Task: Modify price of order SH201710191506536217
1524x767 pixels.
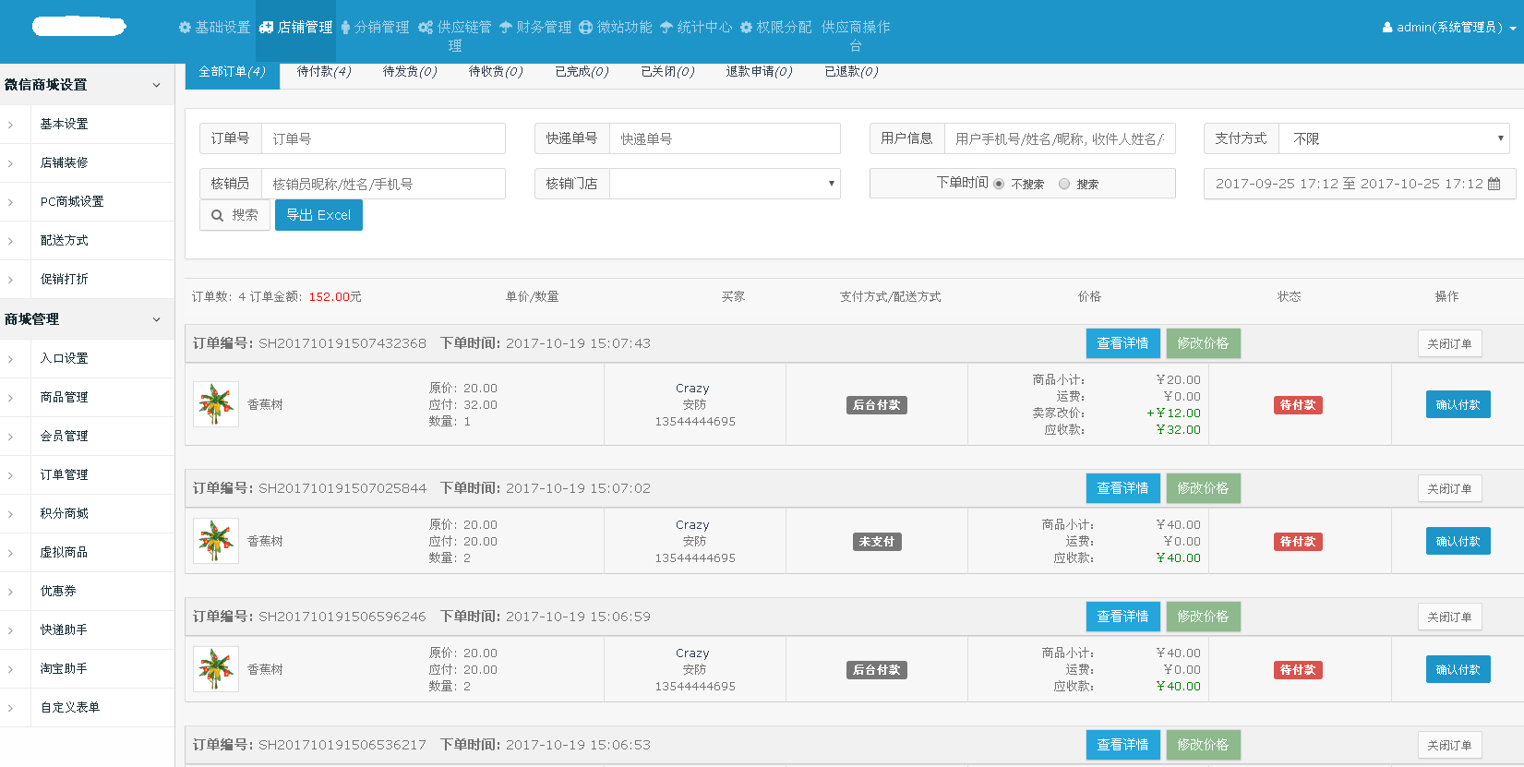Action: tap(1203, 745)
